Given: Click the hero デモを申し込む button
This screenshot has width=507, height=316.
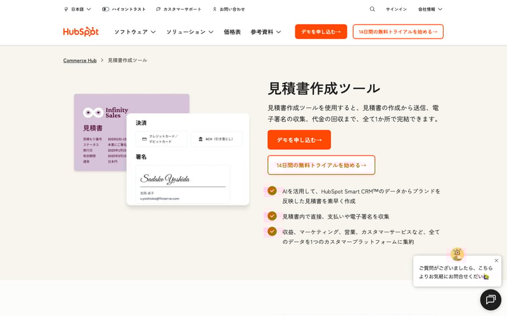Looking at the screenshot, I should point(299,140).
